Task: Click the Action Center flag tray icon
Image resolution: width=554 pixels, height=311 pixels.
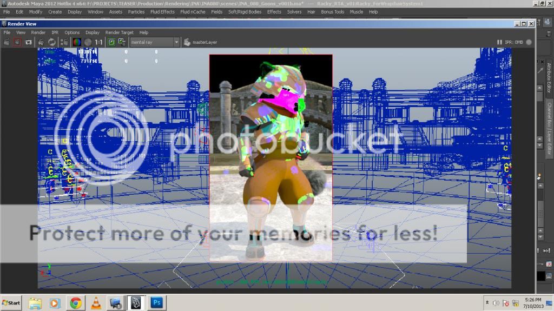Action: tap(506, 303)
